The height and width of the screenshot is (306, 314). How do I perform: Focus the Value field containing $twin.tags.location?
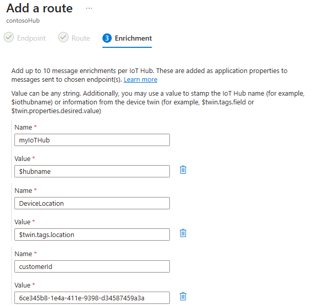(x=92, y=235)
